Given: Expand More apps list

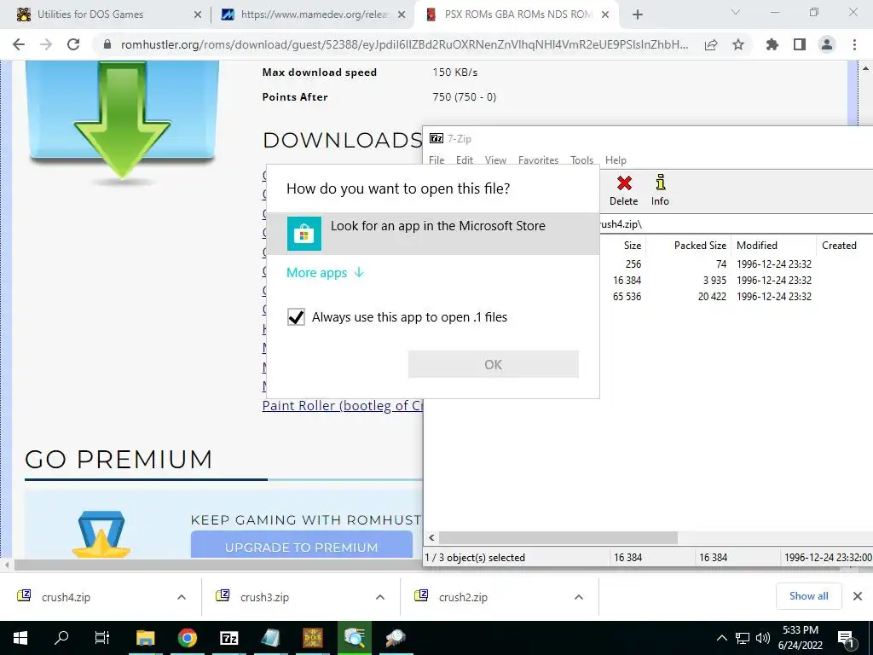Looking at the screenshot, I should pyautogui.click(x=325, y=272).
